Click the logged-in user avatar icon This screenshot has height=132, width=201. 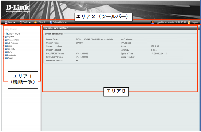pos(153,22)
